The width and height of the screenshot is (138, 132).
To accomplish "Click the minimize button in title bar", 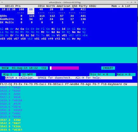I will (x=128, y=2).
